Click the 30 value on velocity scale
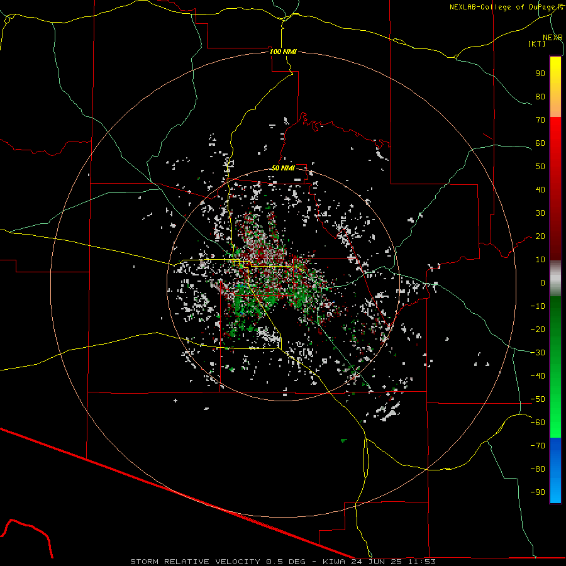The image size is (566, 566). coord(540,213)
